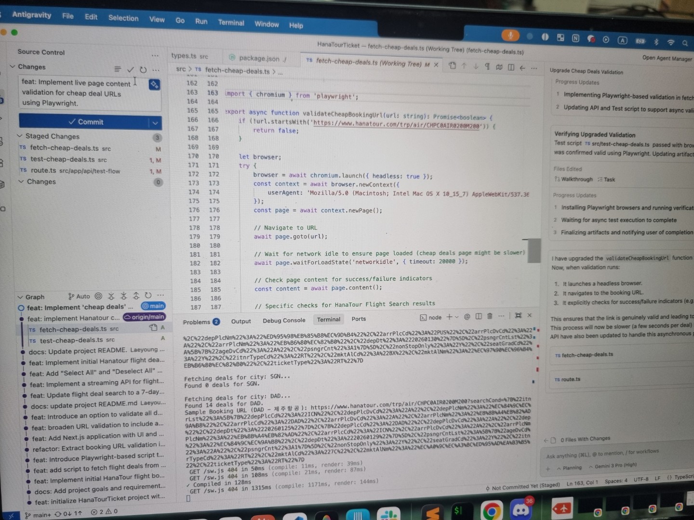Collapse the Staged Changes section

pos(20,136)
